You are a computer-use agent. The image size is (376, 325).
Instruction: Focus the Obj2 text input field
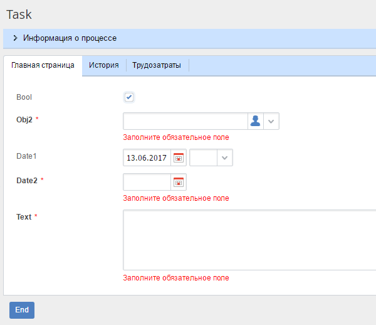click(185, 121)
